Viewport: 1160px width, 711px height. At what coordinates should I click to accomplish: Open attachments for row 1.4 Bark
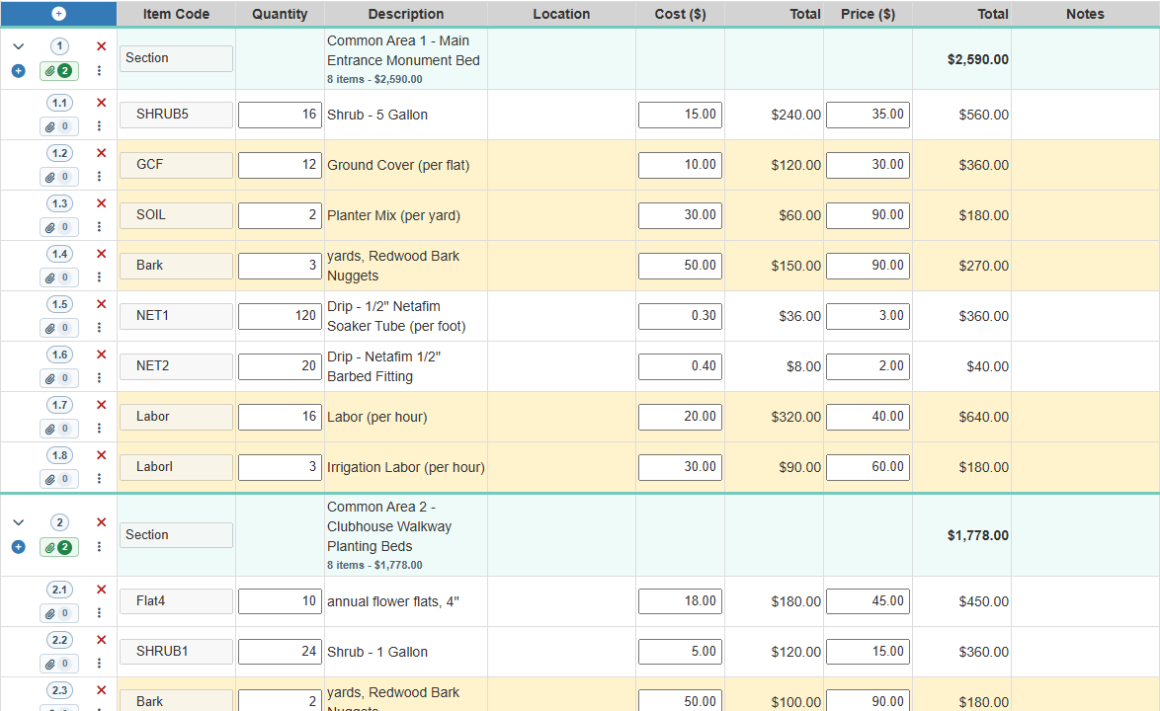coord(59,277)
